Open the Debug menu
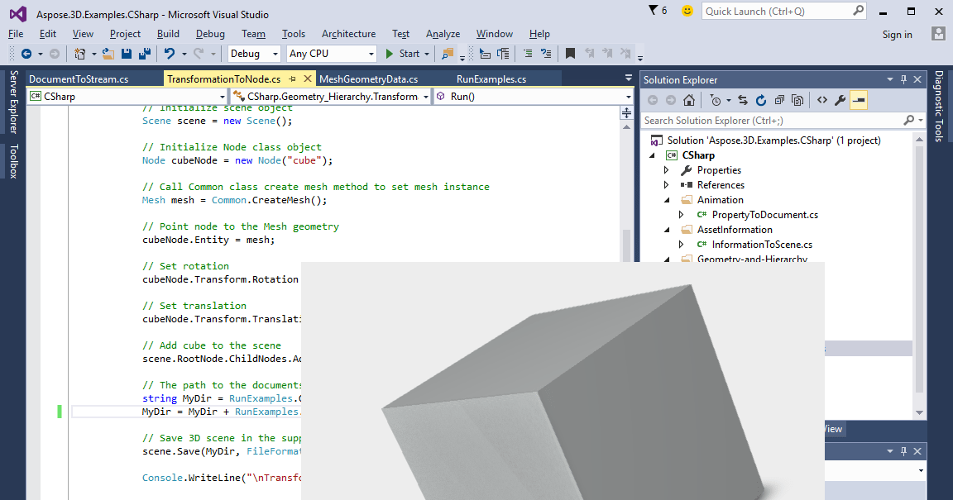 pyautogui.click(x=209, y=34)
